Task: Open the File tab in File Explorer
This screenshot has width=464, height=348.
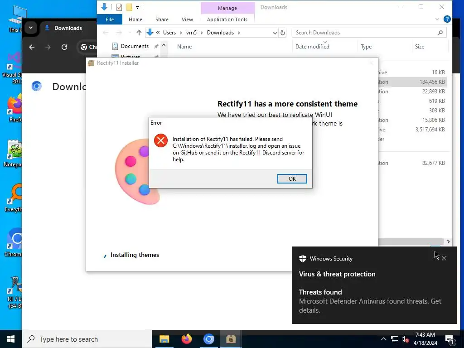Action: click(110, 19)
